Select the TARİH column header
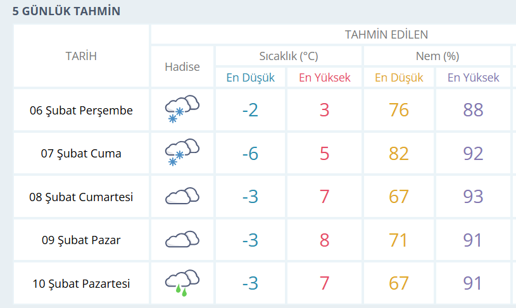This screenshot has width=516, height=308. click(81, 56)
